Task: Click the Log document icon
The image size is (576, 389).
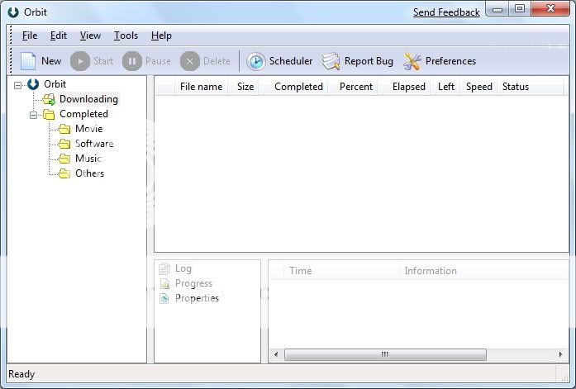Action: pos(164,268)
